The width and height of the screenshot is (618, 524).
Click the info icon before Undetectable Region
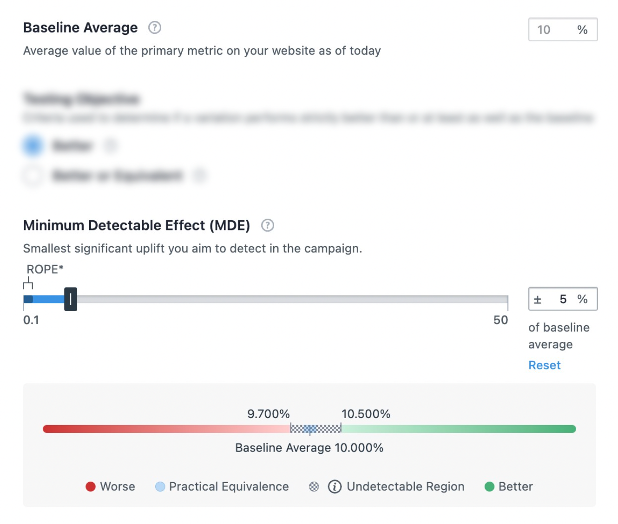(x=335, y=486)
